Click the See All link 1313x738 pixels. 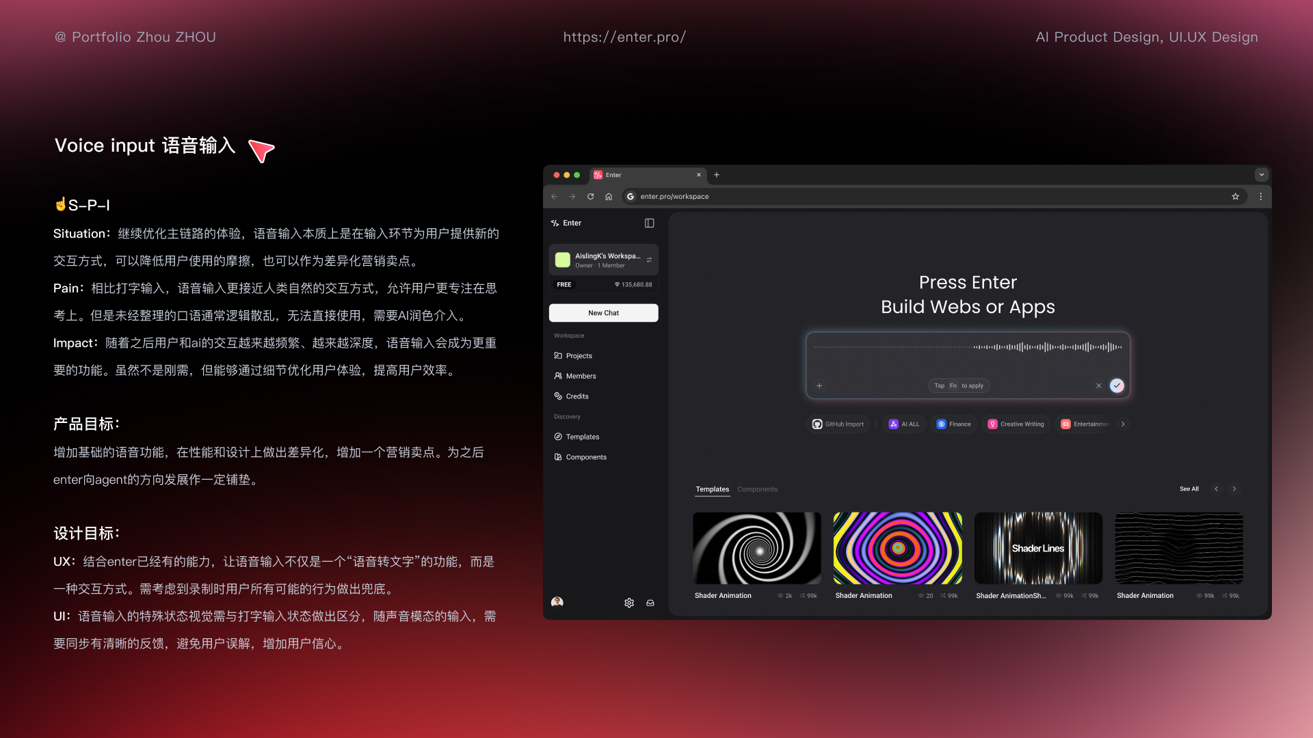pyautogui.click(x=1189, y=489)
